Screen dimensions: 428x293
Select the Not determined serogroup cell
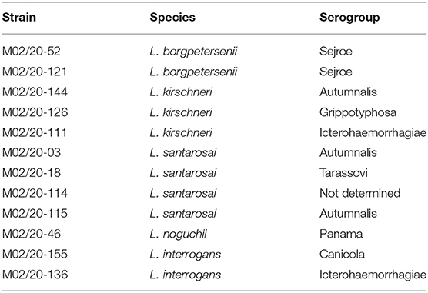coord(360,193)
